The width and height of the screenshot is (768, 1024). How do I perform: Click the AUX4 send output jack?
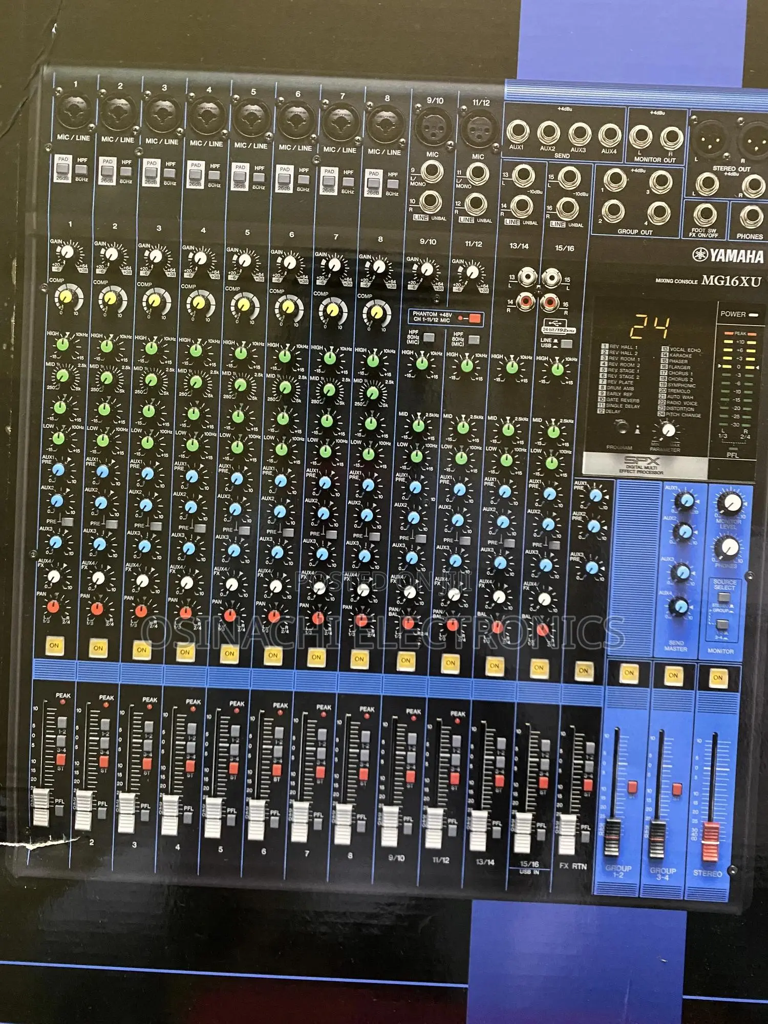609,136
